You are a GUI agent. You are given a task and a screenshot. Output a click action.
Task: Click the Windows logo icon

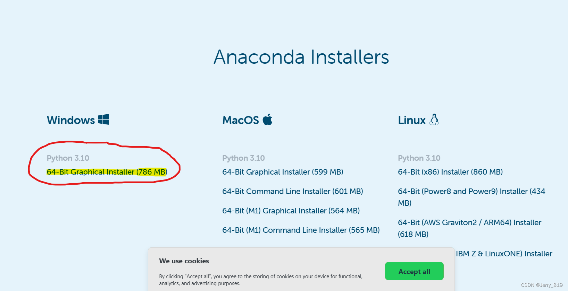coord(103,120)
